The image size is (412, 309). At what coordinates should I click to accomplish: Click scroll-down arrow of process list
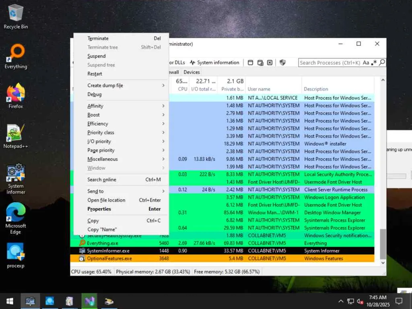(x=383, y=262)
